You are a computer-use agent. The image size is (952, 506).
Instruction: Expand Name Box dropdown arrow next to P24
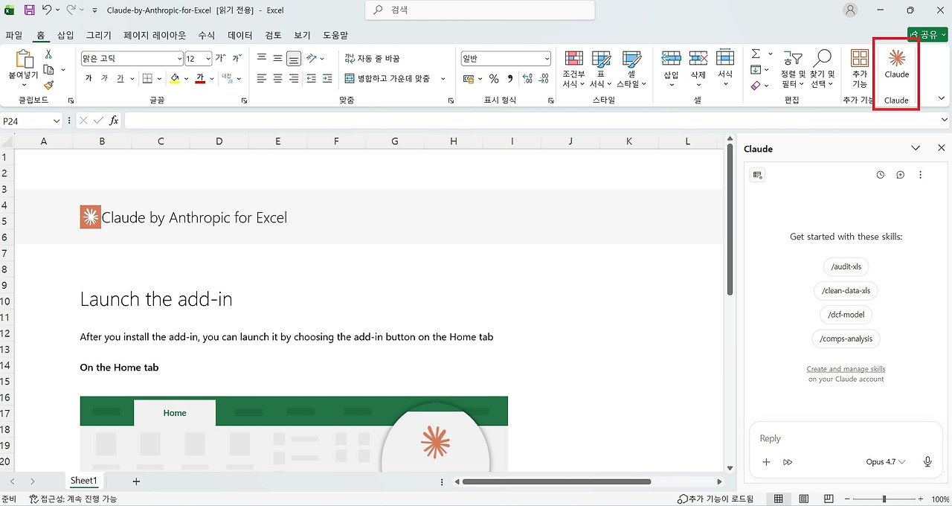click(x=57, y=121)
